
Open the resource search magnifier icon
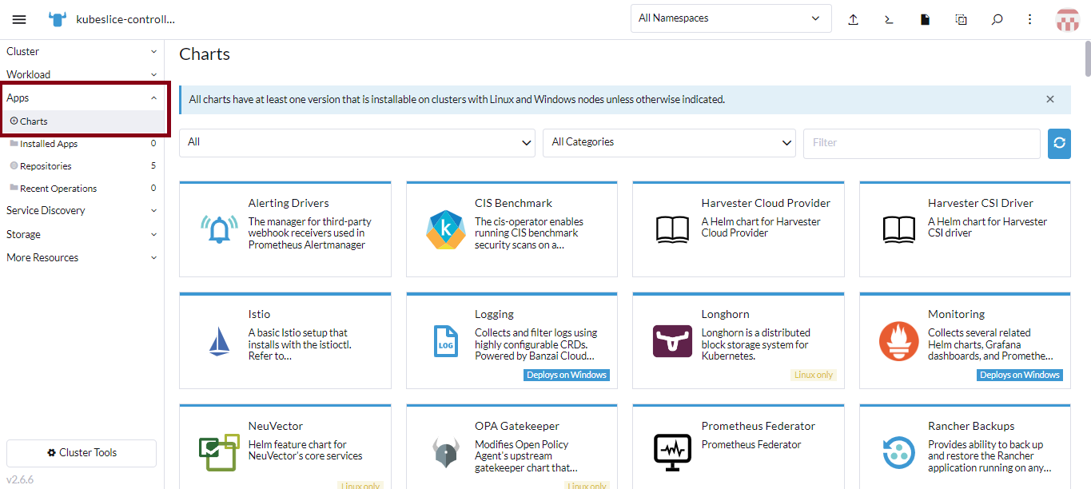(997, 19)
